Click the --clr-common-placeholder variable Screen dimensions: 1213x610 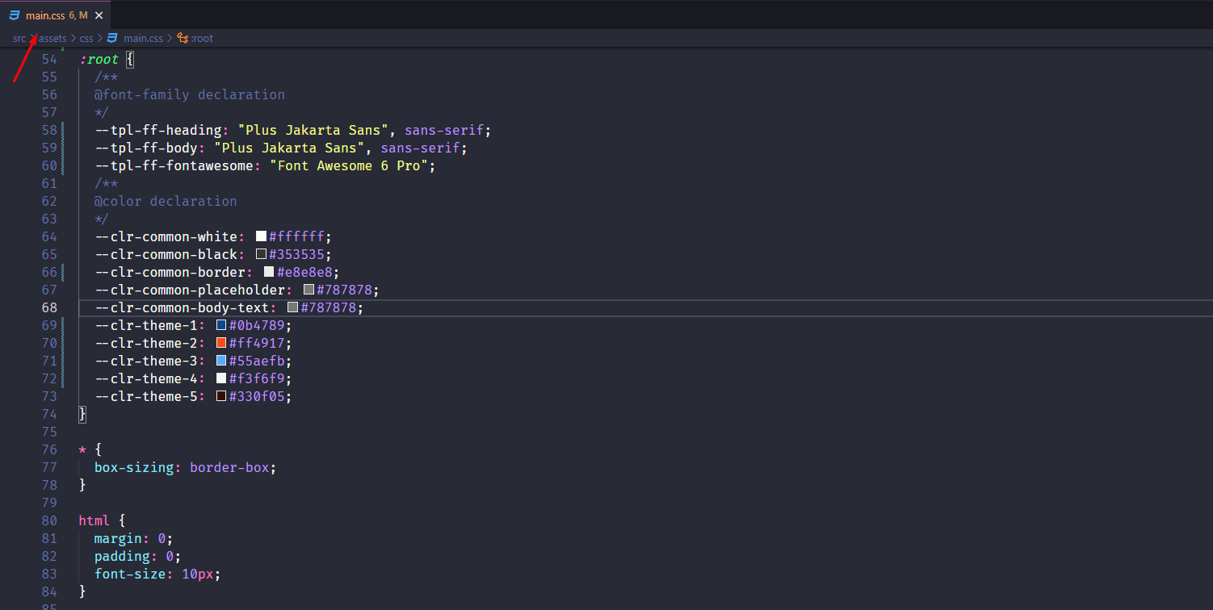click(x=190, y=290)
